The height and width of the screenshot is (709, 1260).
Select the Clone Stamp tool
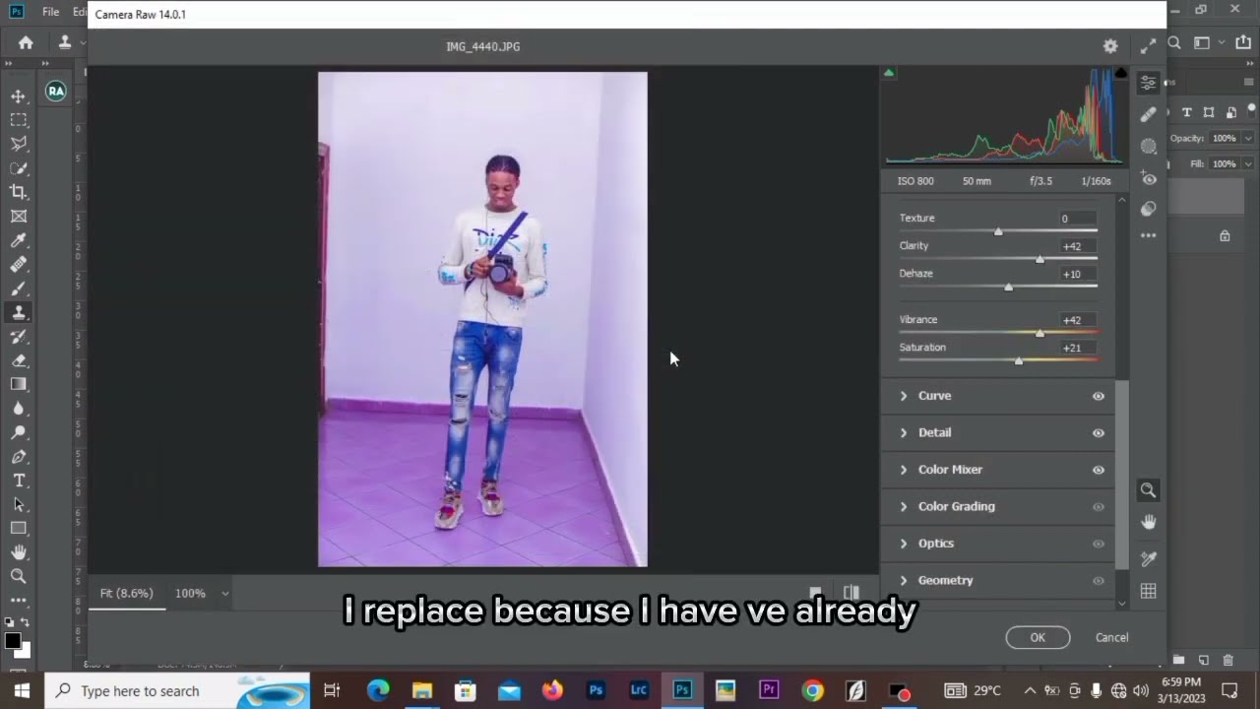click(19, 312)
